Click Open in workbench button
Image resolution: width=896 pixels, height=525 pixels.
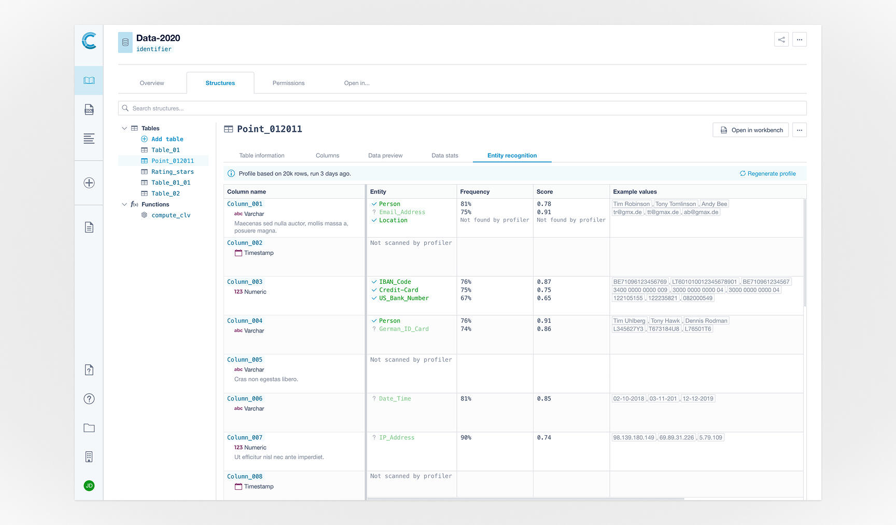[x=750, y=130]
